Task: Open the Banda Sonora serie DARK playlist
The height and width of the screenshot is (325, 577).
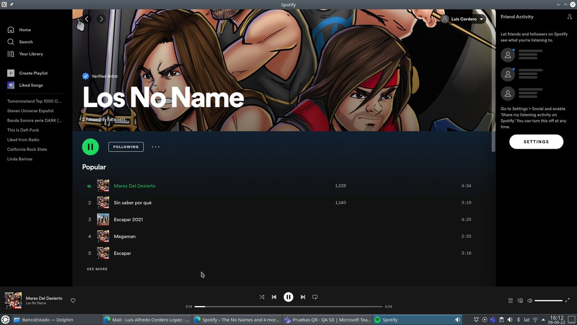Action: pos(35,120)
